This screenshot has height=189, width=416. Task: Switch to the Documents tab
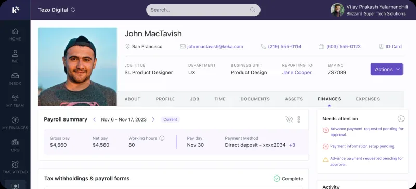click(x=255, y=99)
